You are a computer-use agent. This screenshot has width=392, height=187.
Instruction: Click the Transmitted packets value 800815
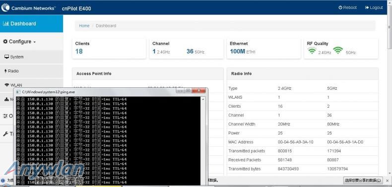click(285, 151)
